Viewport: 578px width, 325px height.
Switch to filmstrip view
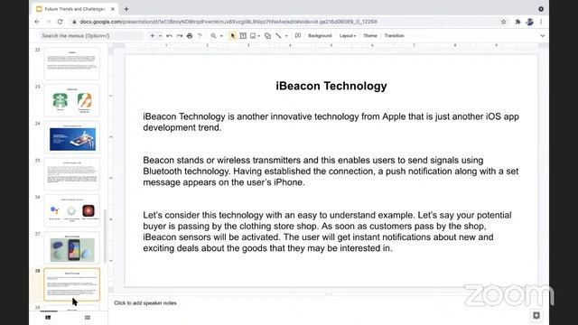point(48,317)
